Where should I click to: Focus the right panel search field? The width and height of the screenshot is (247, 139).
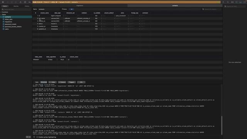click(235, 6)
